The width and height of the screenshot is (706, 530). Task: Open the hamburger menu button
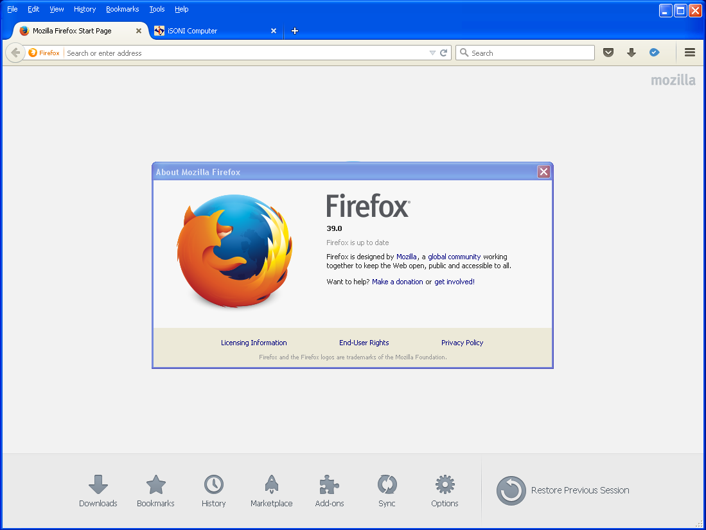tap(690, 53)
